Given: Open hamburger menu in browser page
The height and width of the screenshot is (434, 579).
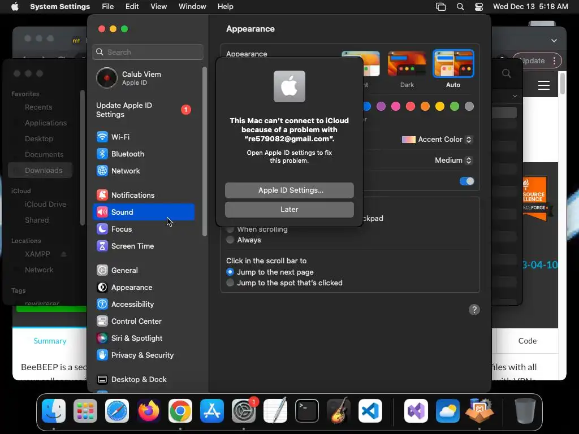Looking at the screenshot, I should [543, 86].
